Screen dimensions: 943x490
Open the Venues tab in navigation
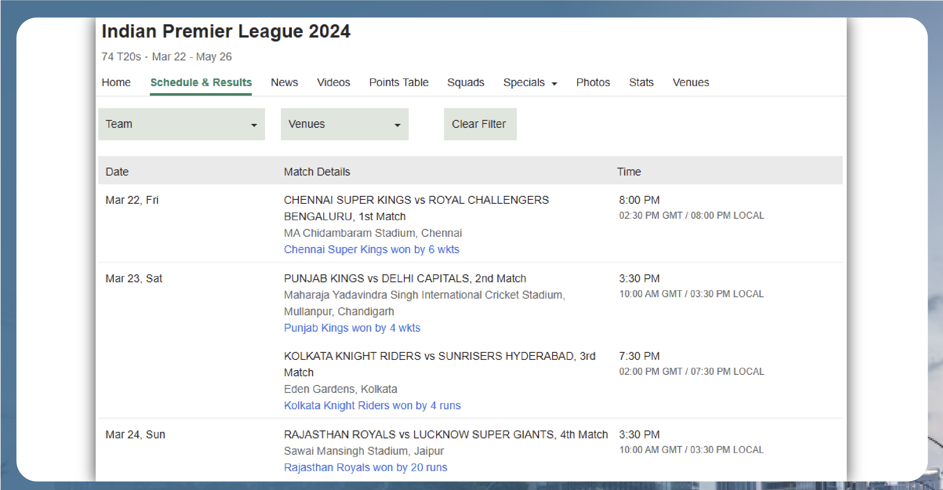point(690,82)
